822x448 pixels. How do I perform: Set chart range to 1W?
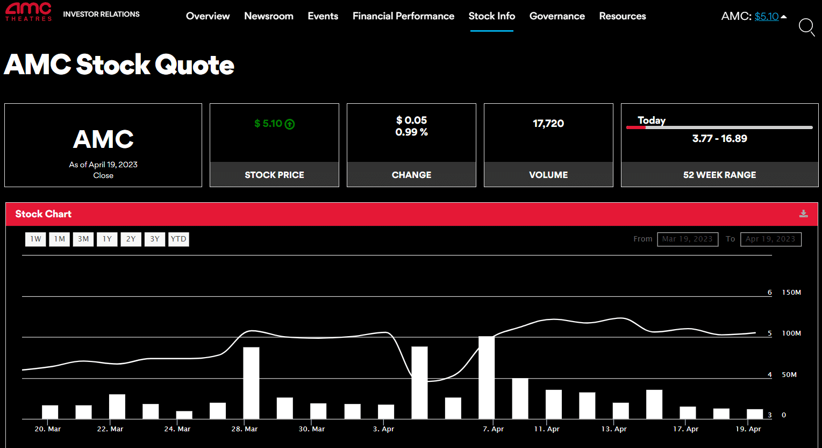tap(35, 239)
